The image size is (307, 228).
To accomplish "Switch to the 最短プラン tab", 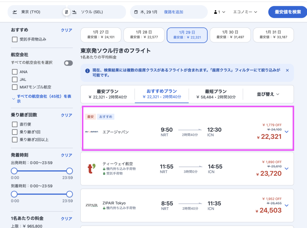I will click(x=216, y=94).
